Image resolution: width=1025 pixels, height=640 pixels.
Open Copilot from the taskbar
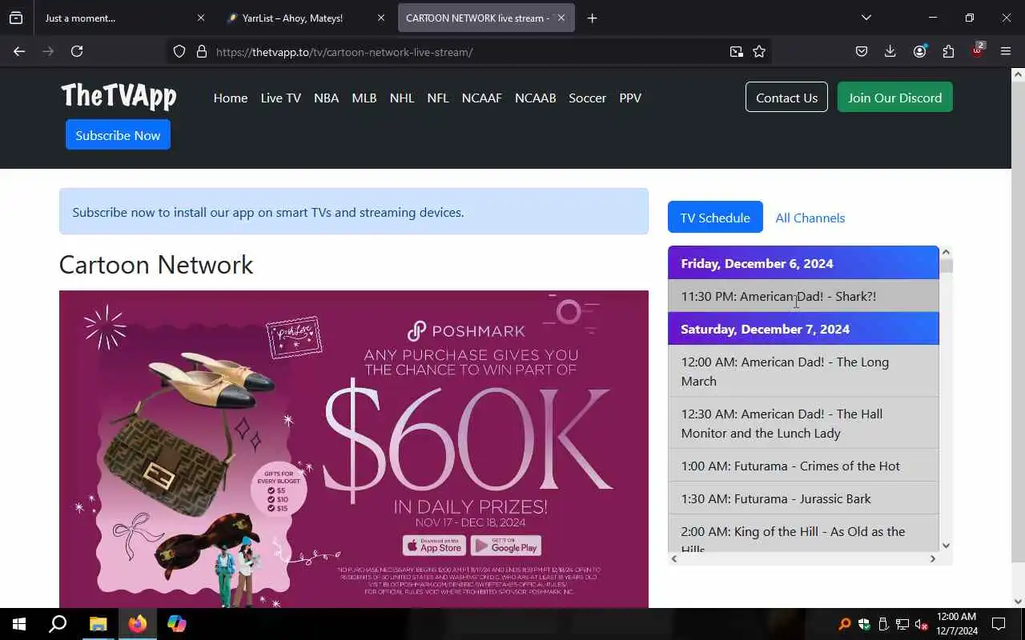[177, 624]
